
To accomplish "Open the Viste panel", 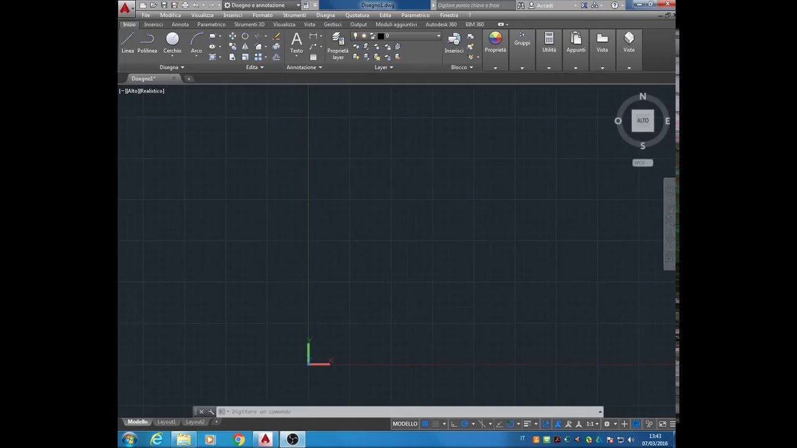I will click(629, 42).
